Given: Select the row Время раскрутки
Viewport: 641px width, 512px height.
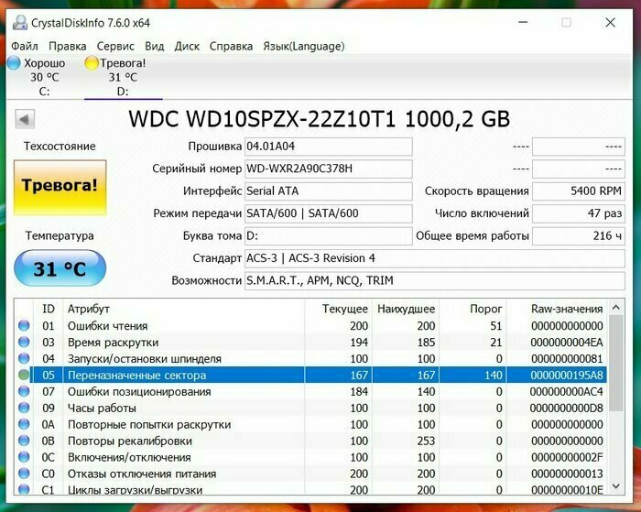Looking at the screenshot, I should pyautogui.click(x=311, y=342).
